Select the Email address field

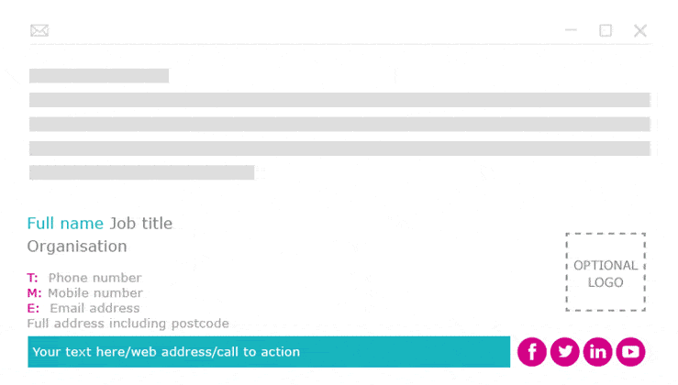pyautogui.click(x=94, y=308)
